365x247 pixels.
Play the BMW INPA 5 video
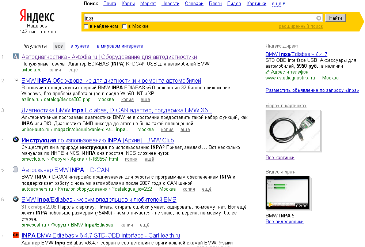288,192
